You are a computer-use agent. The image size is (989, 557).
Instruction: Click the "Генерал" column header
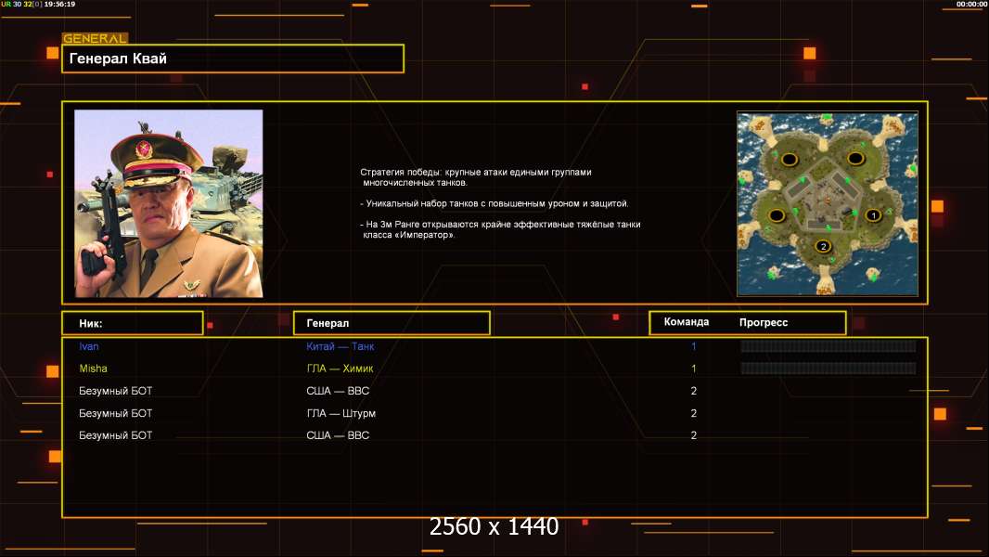[391, 323]
